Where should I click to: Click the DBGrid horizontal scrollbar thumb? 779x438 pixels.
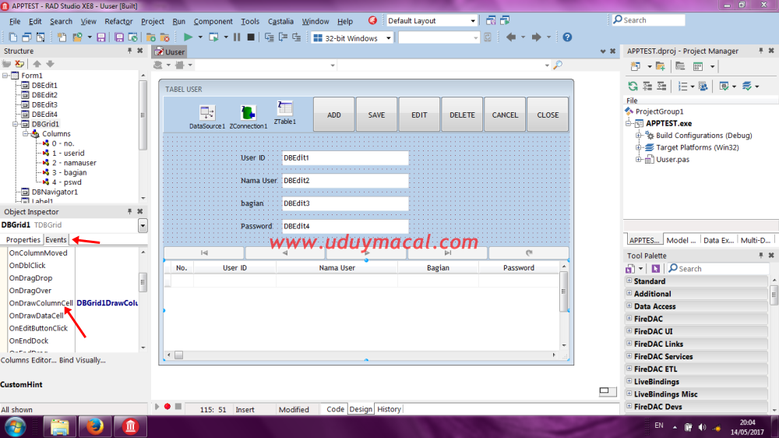pos(179,355)
